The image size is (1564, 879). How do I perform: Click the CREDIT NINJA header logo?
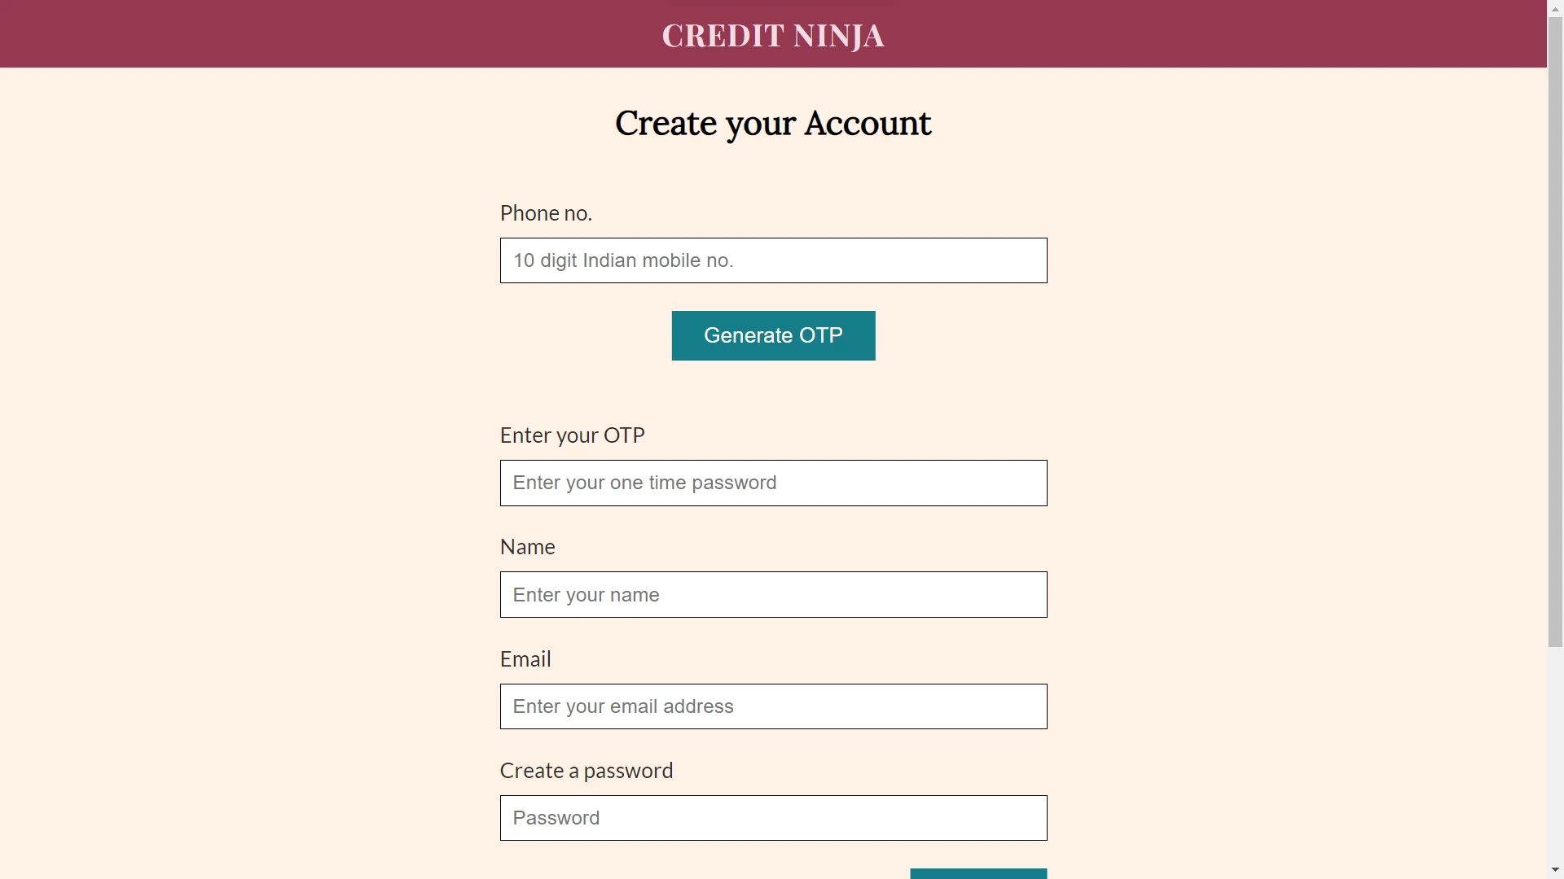772,35
